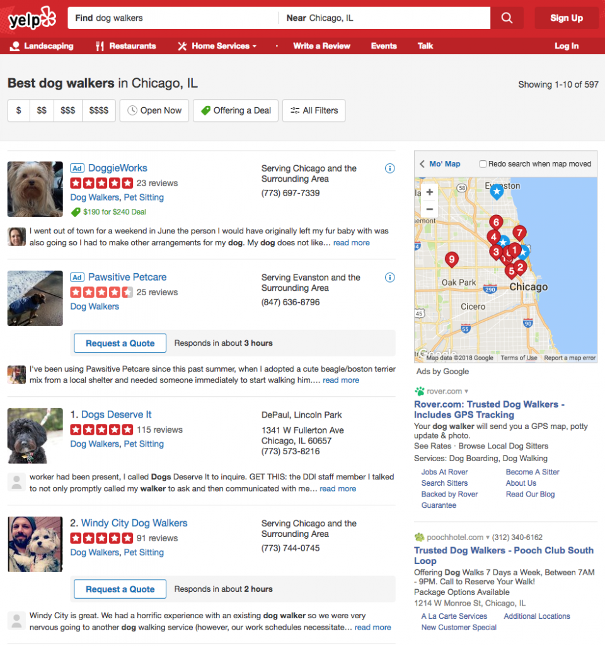The image size is (605, 646).
Task: Click DoggieWorks star rating
Action: pos(101,183)
